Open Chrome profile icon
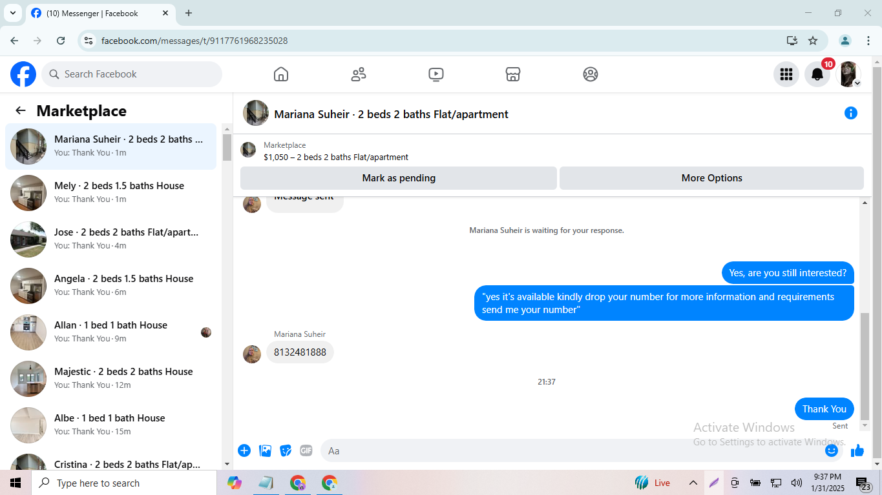 845,41
